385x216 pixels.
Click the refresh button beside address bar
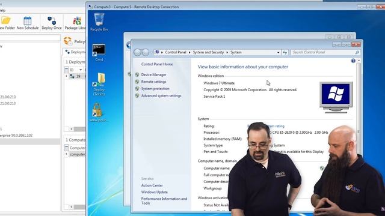[285, 52]
